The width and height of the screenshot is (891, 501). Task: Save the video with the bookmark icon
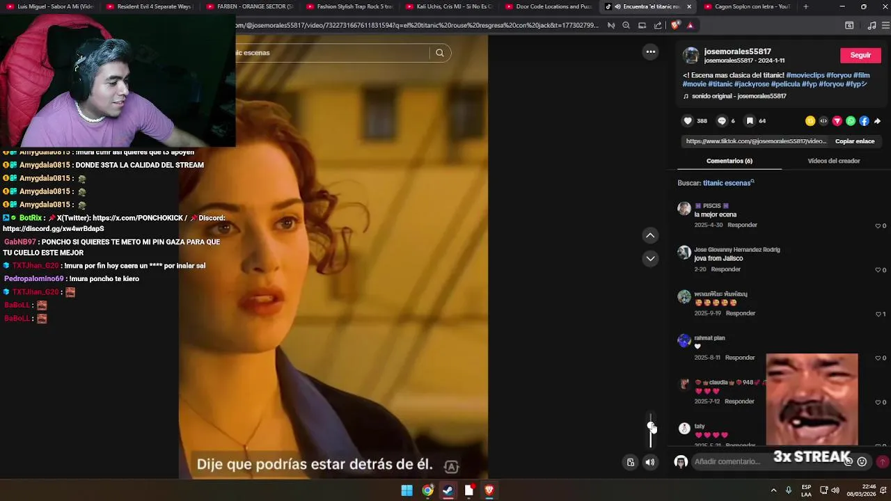[x=750, y=121]
